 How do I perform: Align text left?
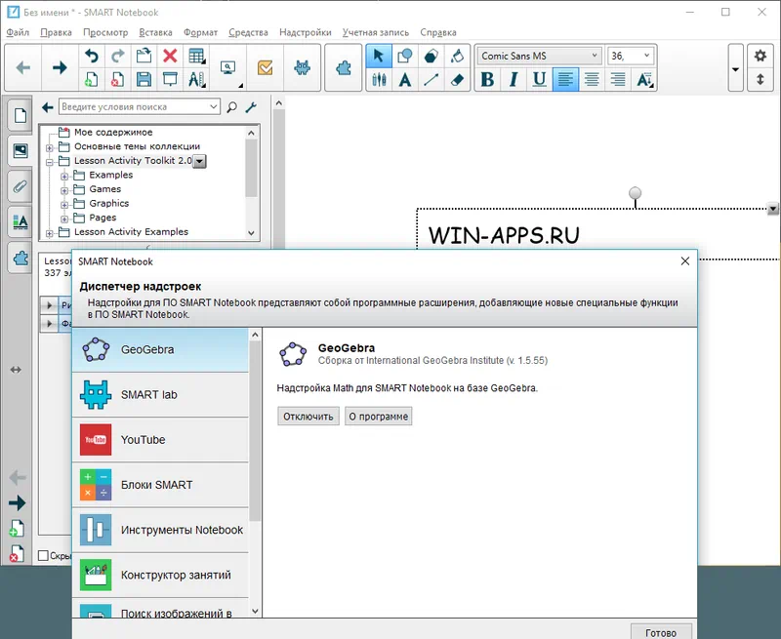click(565, 79)
